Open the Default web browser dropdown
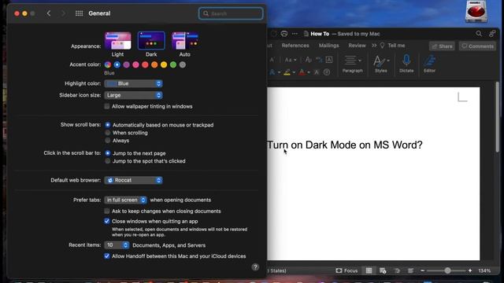The width and height of the screenshot is (504, 283). [x=133, y=180]
